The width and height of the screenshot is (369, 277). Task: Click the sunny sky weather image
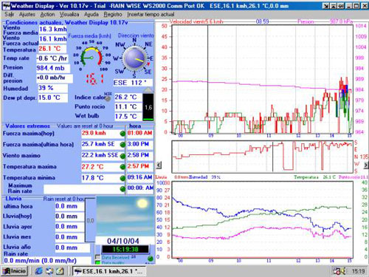[125, 216]
